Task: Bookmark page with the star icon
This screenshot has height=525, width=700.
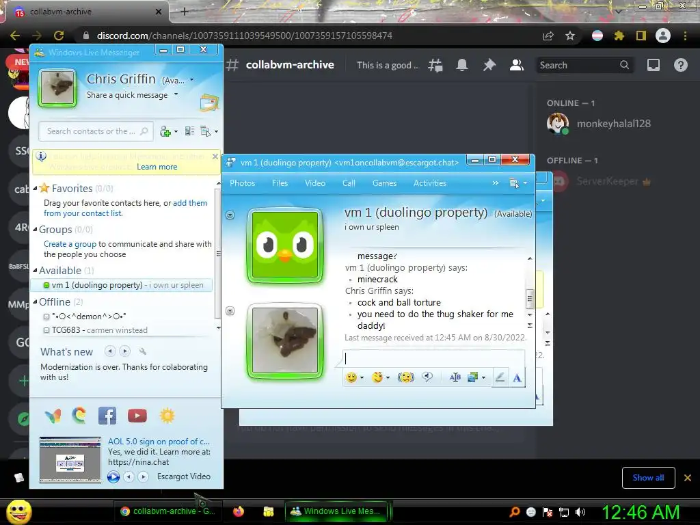Action: tap(570, 36)
